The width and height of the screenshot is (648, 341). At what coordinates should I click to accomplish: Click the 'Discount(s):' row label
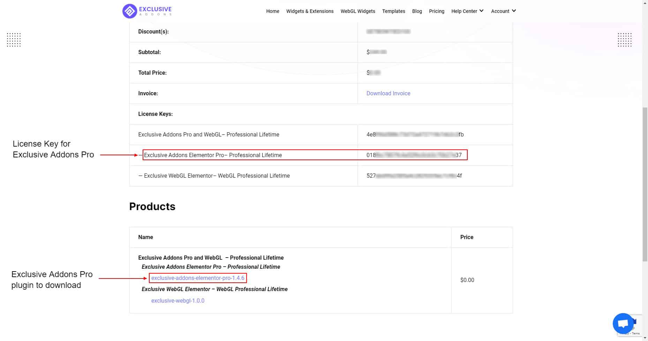pos(153,31)
